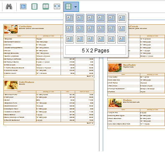The image size is (165, 152).
Task: Pick the 5 x 1 pages layout cell
Action: (x=111, y=18)
